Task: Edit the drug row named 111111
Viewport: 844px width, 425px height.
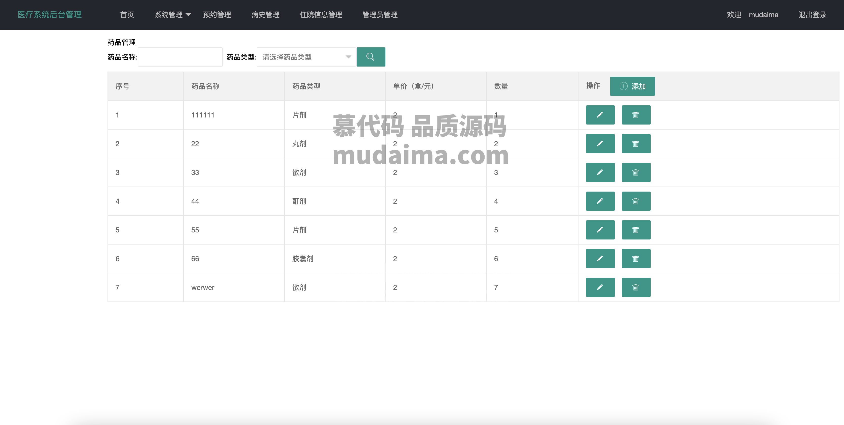Action: (600, 115)
